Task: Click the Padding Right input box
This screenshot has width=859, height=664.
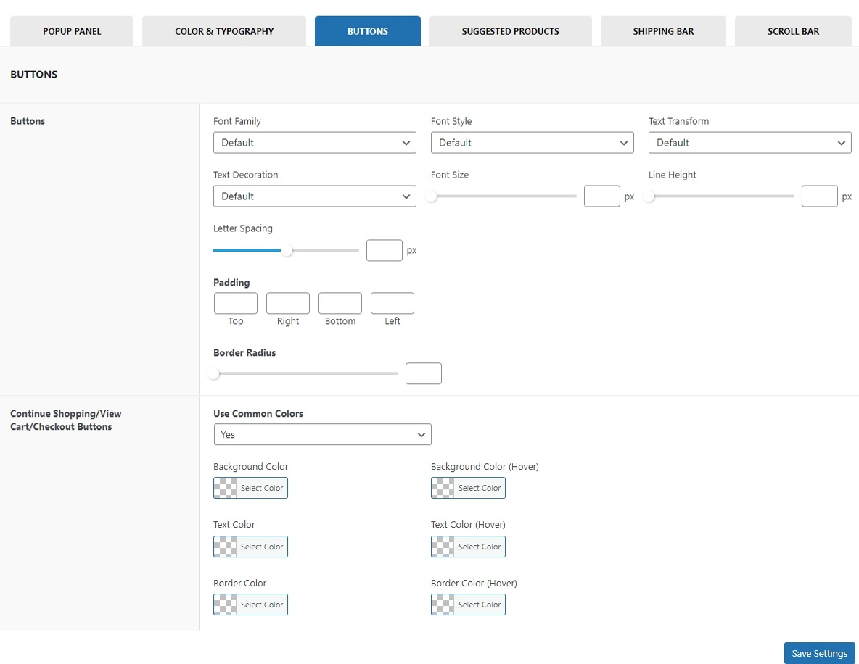Action: click(x=287, y=303)
